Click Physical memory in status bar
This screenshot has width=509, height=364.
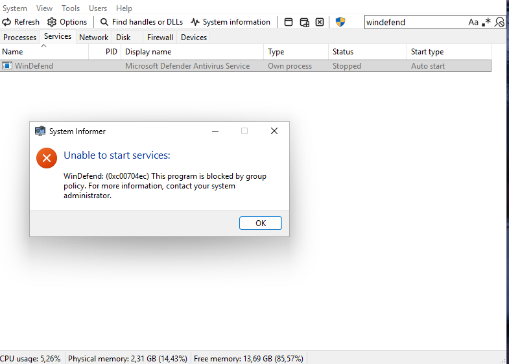tap(128, 358)
